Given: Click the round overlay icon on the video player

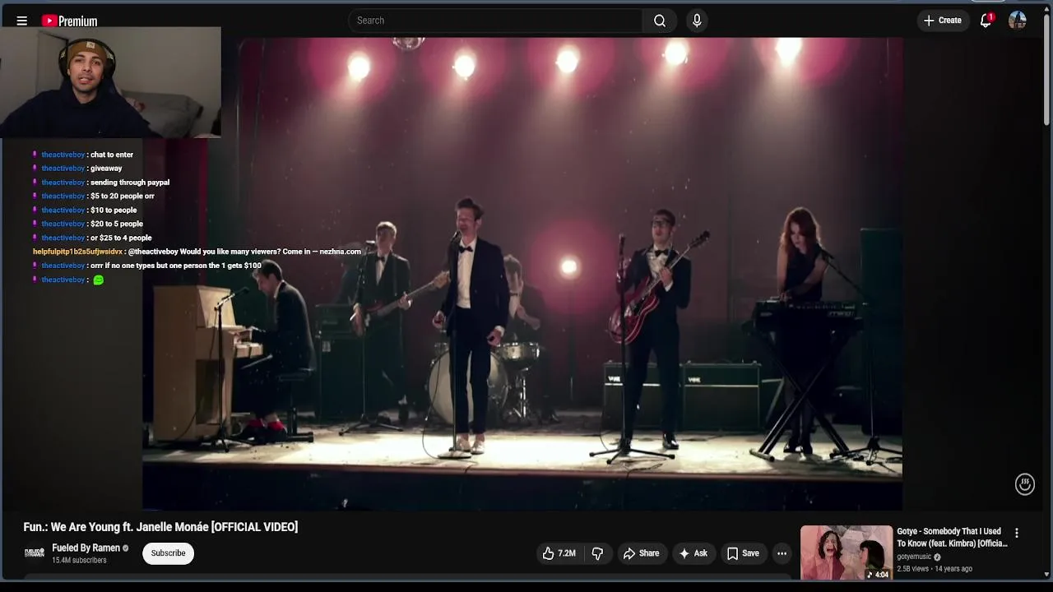Looking at the screenshot, I should (1024, 484).
